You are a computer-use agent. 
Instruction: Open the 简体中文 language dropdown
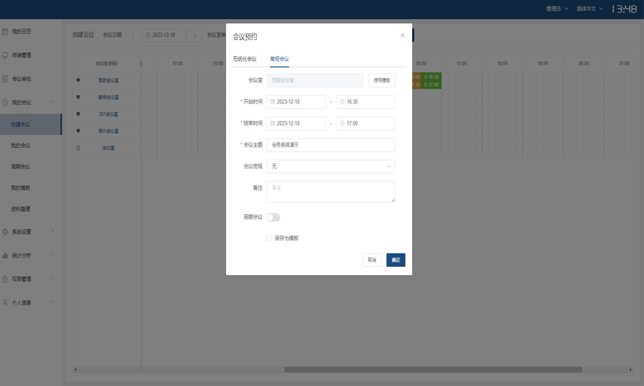(x=589, y=9)
